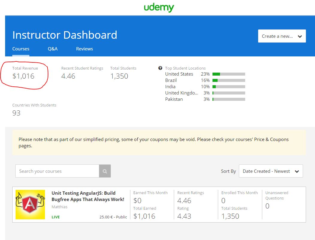Click the 'Pakistan' location label
Screen dimensions: 315x240
[174, 99]
